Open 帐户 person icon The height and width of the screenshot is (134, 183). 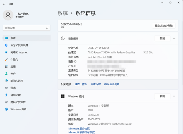pyautogui.click(x=6, y=74)
